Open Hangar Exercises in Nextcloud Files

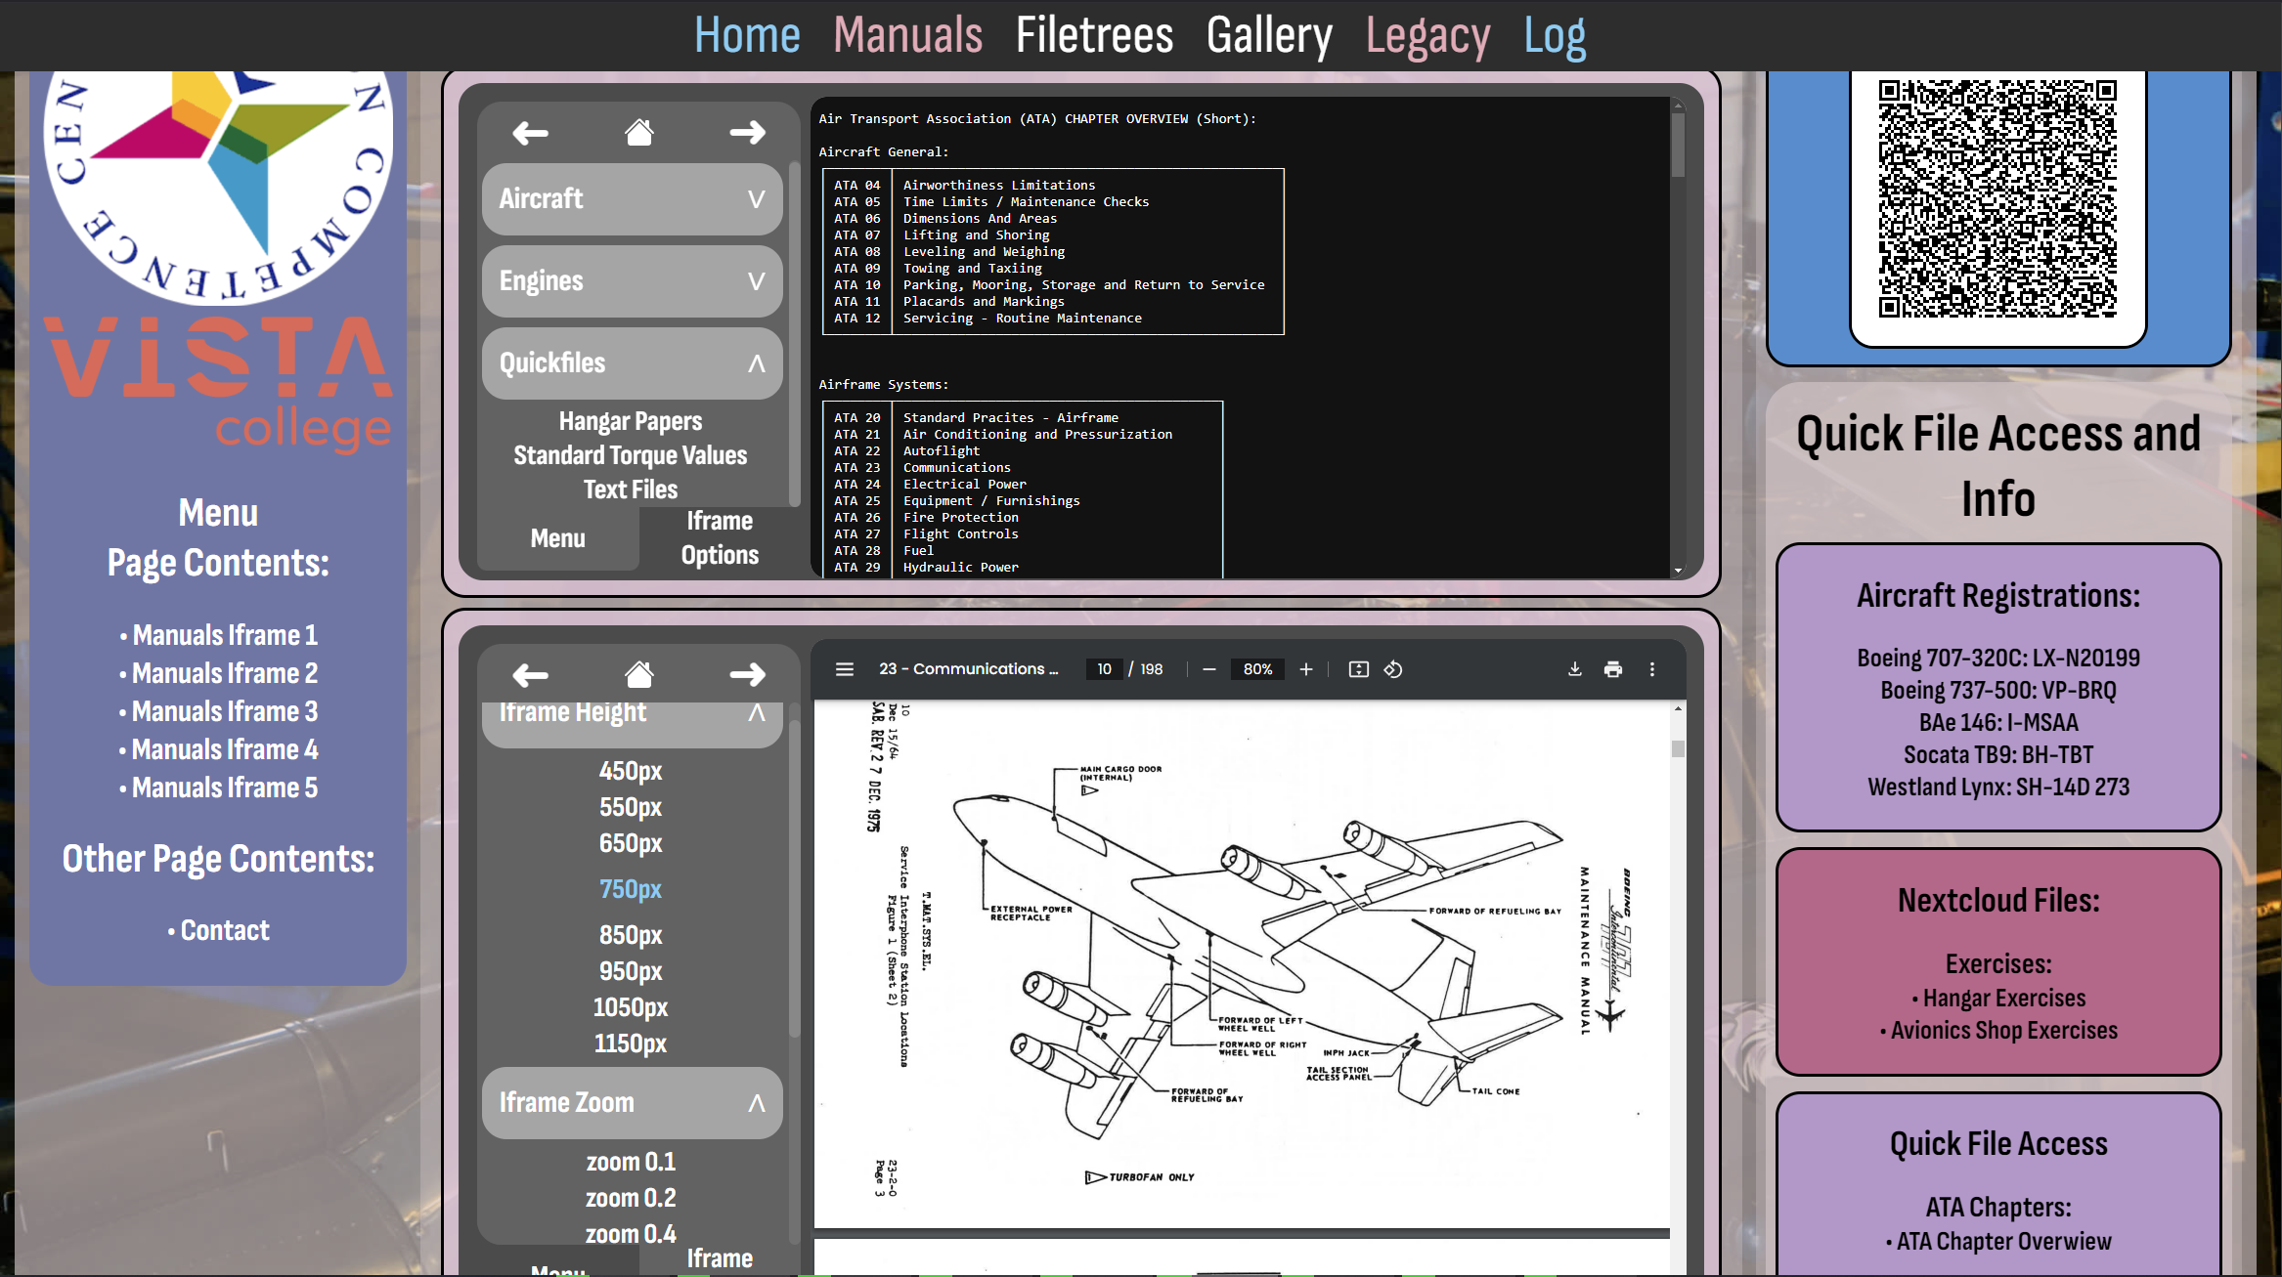[2004, 998]
